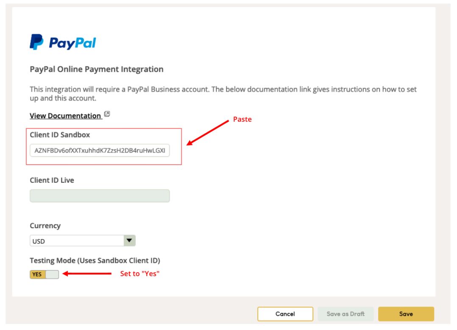Click into the Client ID Live field
Image resolution: width=457 pixels, height=330 pixels.
point(100,196)
